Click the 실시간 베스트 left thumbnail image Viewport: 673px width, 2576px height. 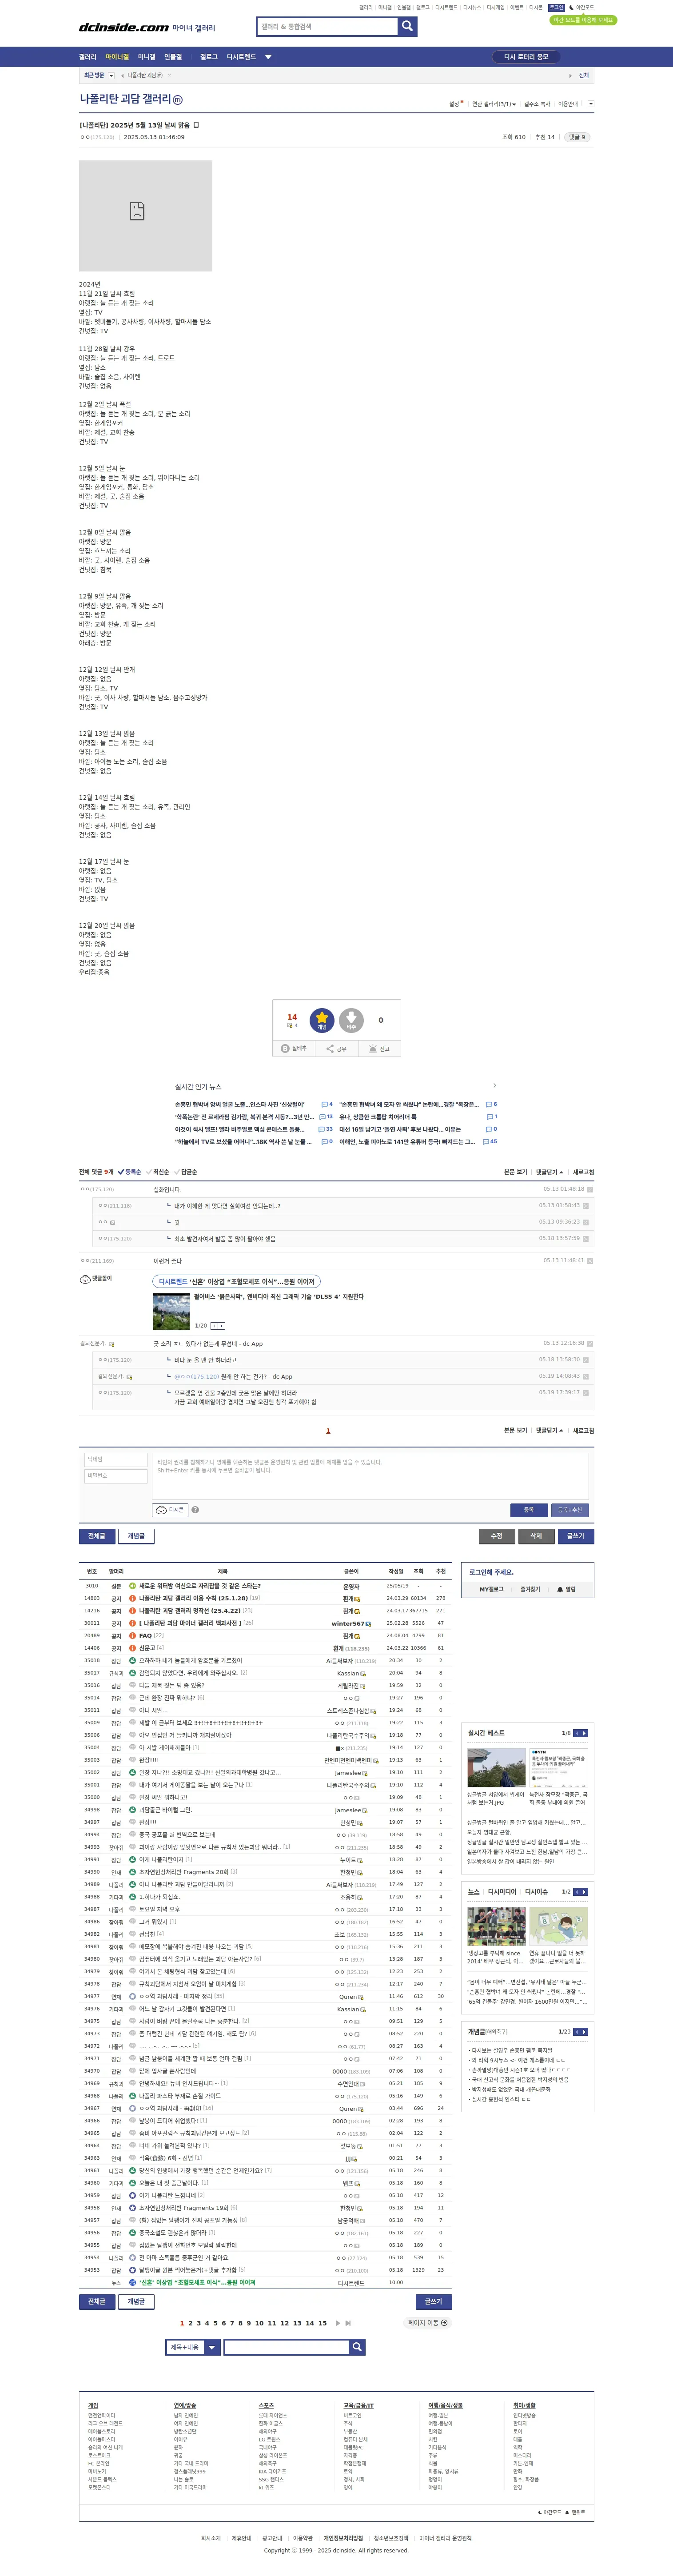[496, 1767]
